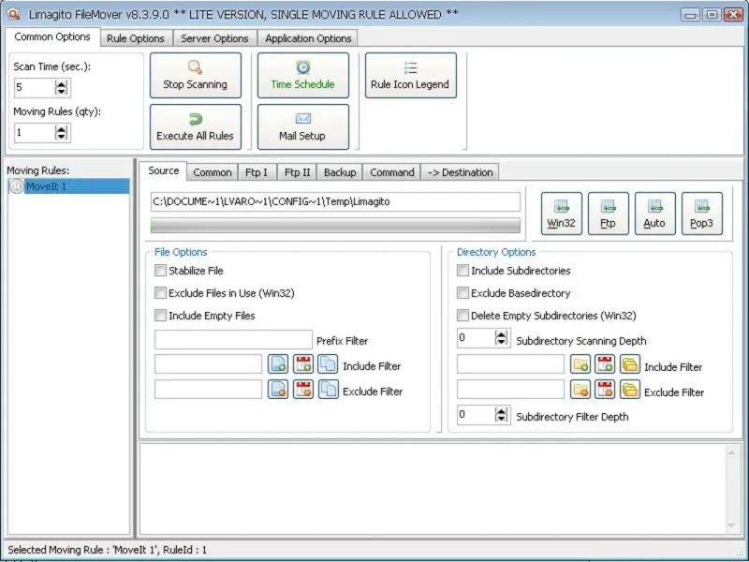The width and height of the screenshot is (749, 562).
Task: Click Execute All Rules
Action: point(196,127)
